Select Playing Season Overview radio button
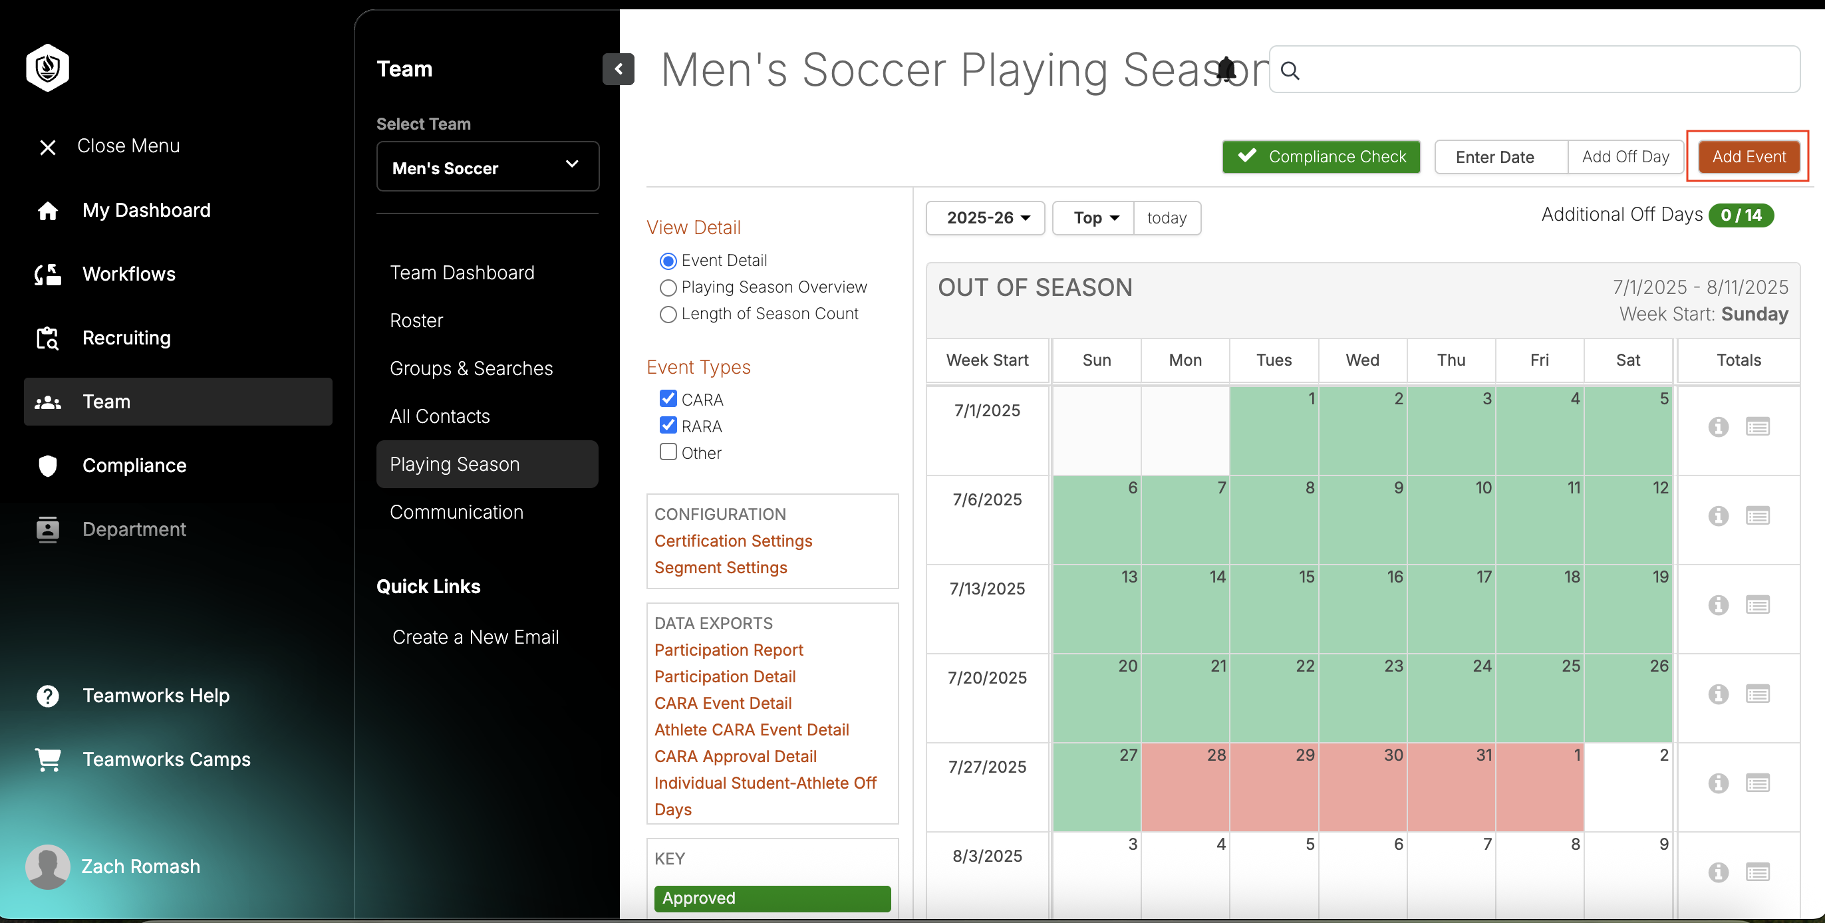The image size is (1825, 923). (x=667, y=287)
